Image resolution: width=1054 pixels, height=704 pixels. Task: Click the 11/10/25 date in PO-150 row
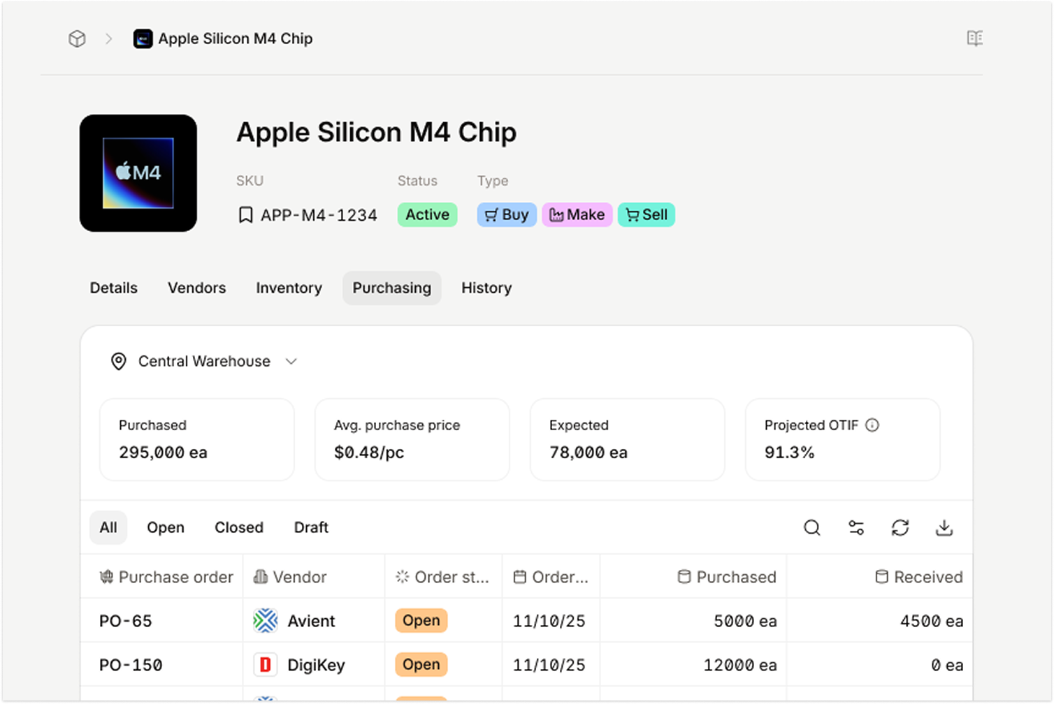tap(549, 665)
